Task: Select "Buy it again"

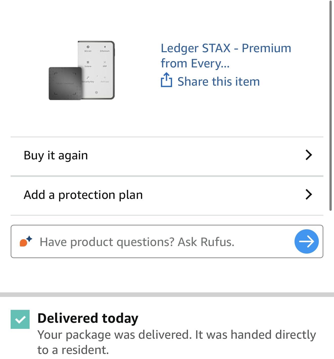Action: point(55,155)
